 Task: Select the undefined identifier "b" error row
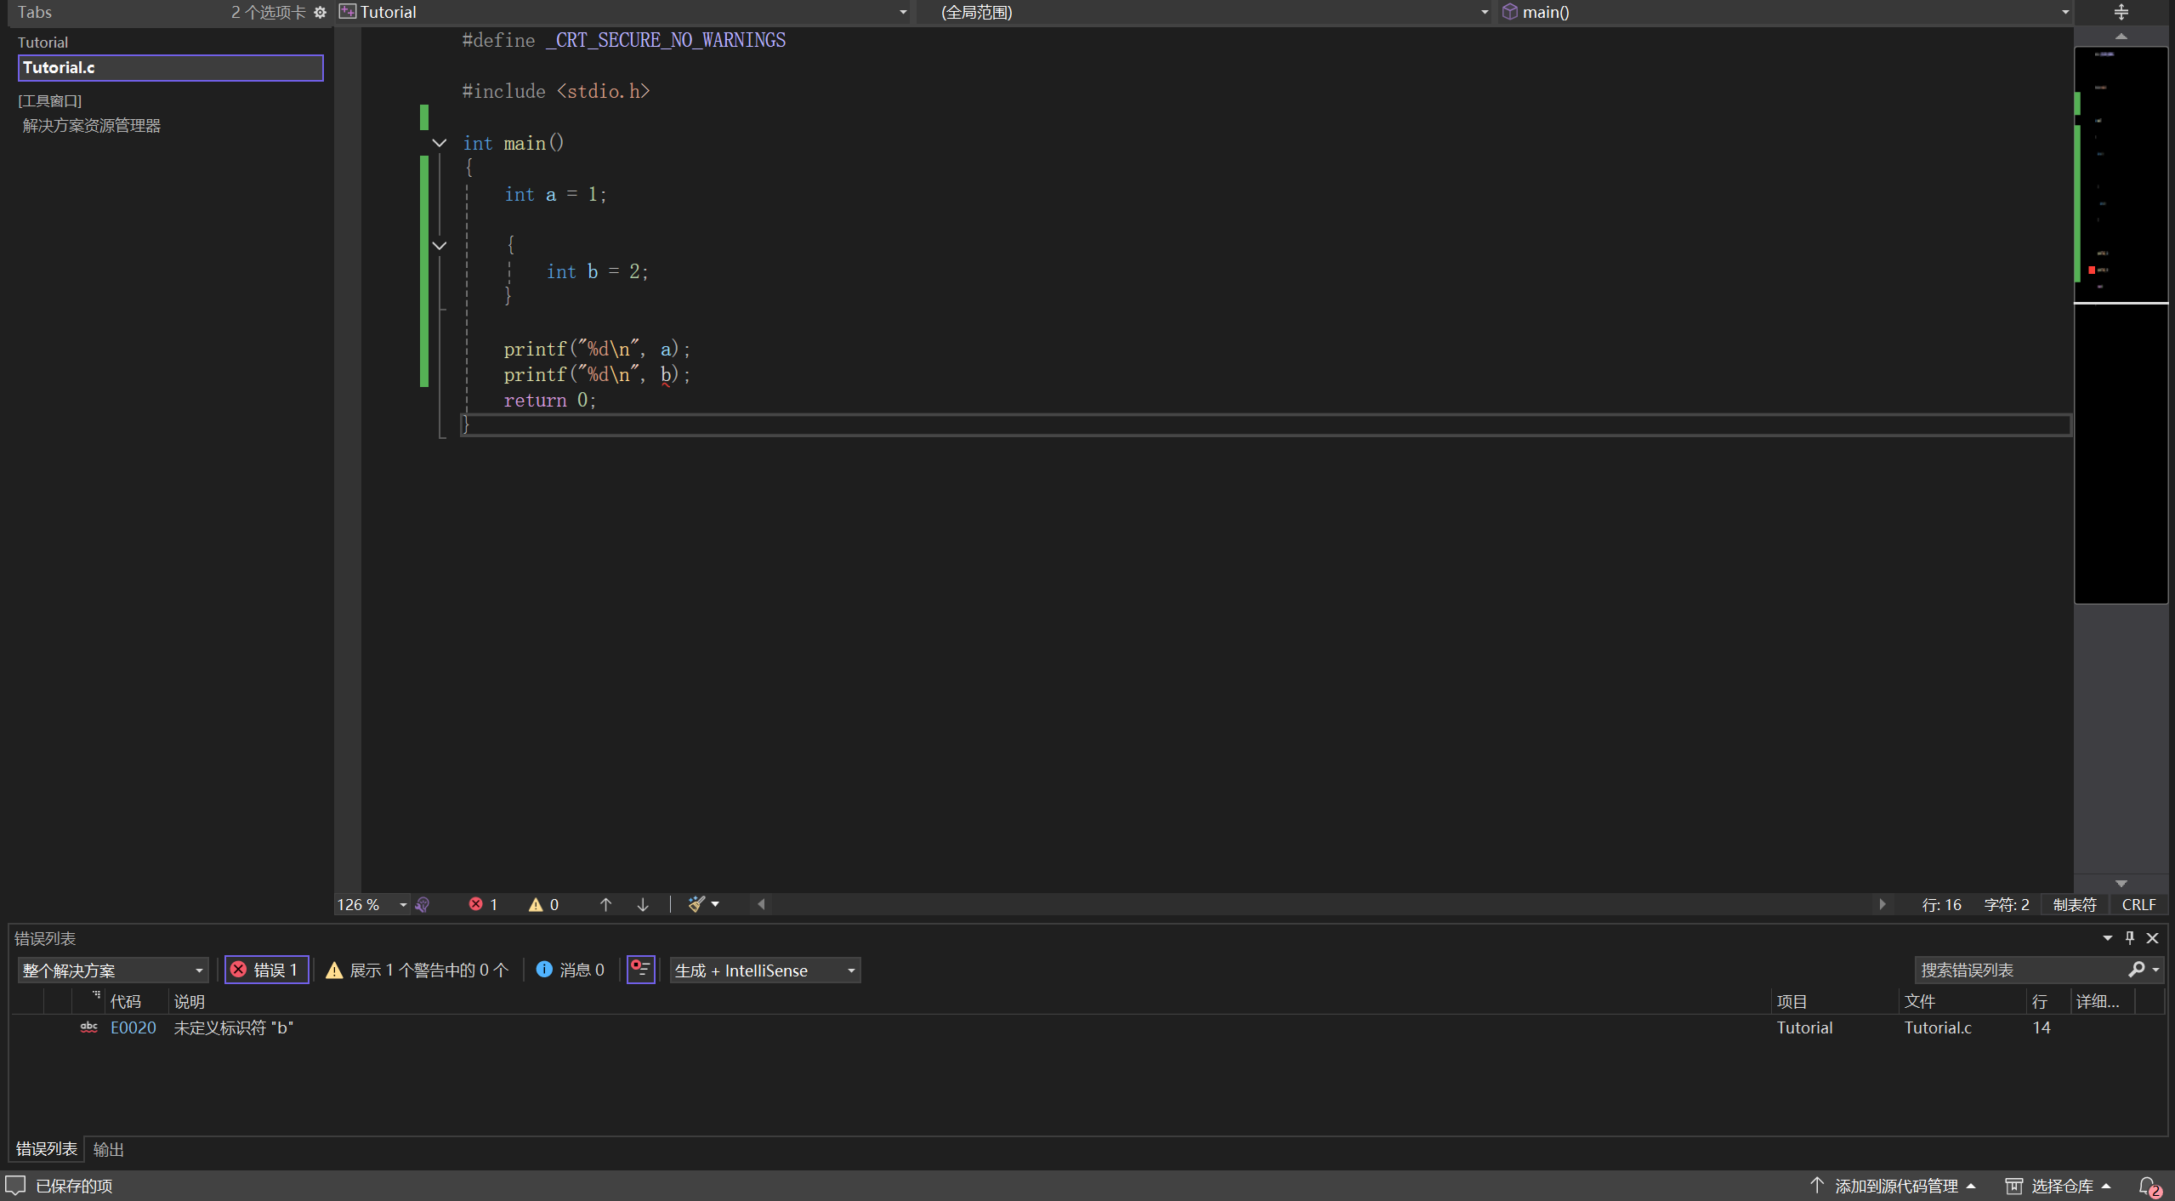(1088, 1027)
